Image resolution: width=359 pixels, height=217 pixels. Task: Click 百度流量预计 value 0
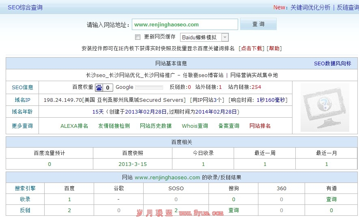coord(49,164)
